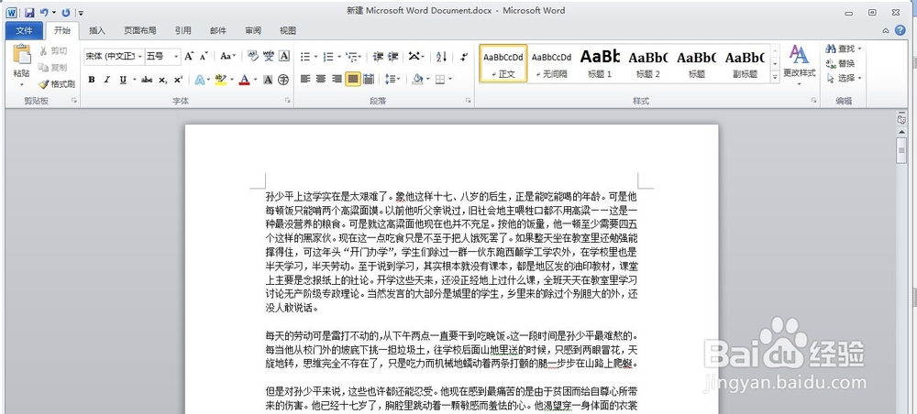Save the document from Quick Access toolbar
This screenshot has width=917, height=414.
click(29, 12)
